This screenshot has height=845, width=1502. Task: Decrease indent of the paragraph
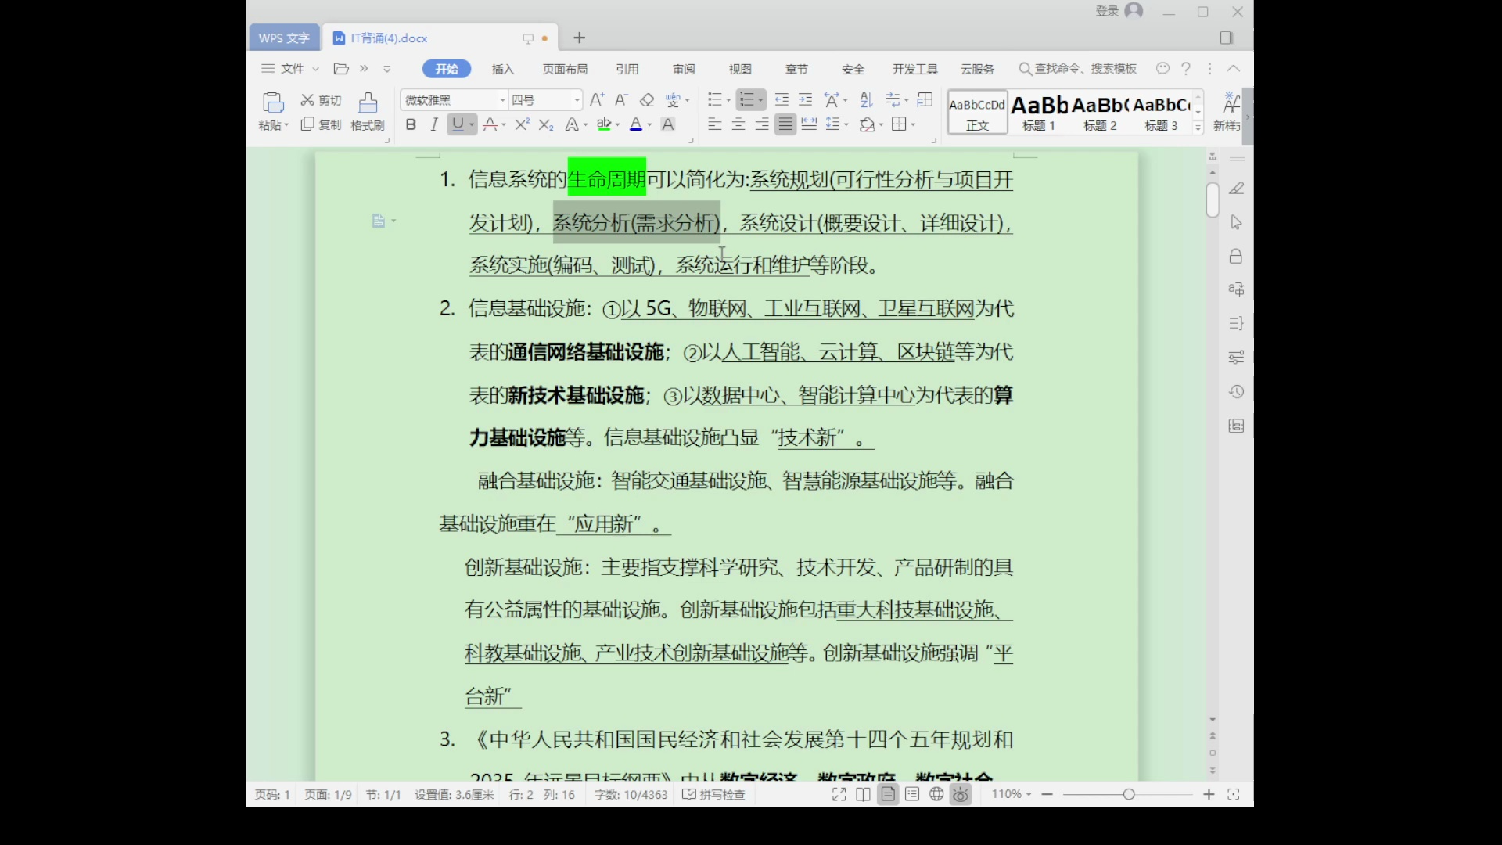coord(782,100)
